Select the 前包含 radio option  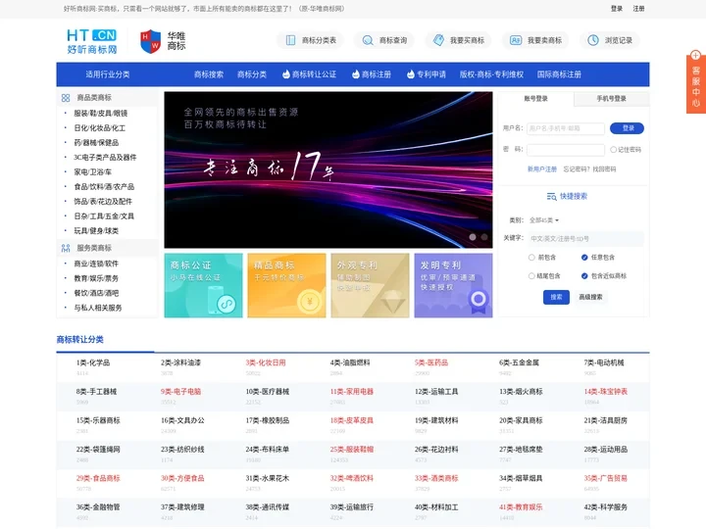pyautogui.click(x=531, y=258)
